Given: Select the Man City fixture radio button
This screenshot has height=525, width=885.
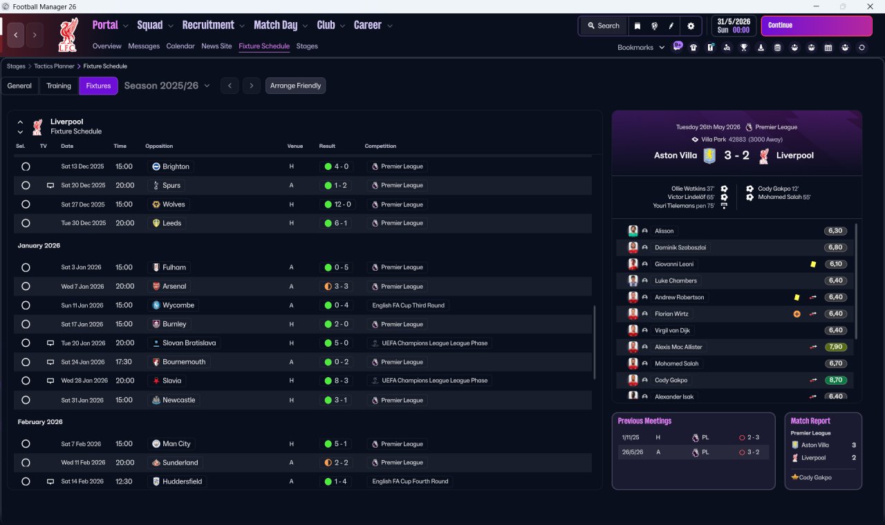Looking at the screenshot, I should [26, 443].
